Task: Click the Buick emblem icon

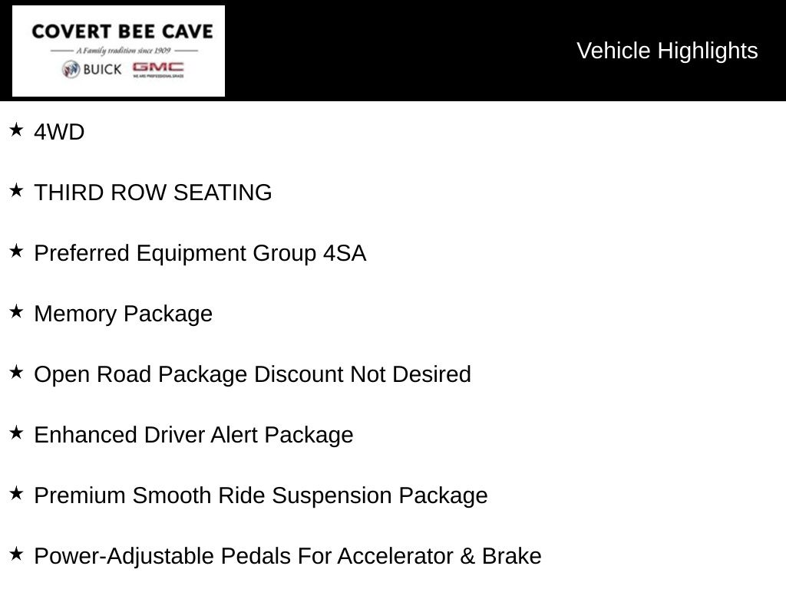Action: click(71, 69)
